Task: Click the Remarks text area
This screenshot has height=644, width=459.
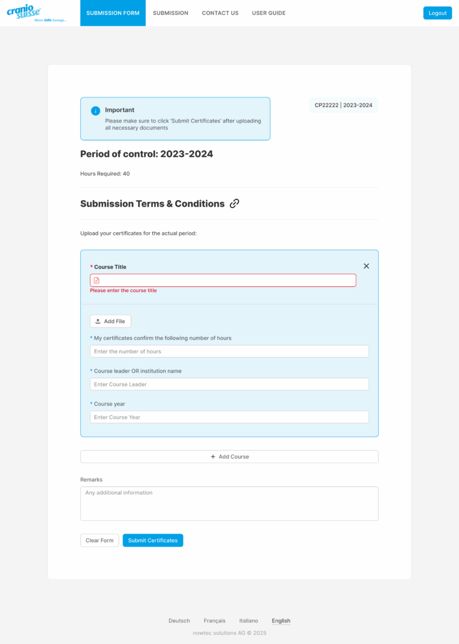Action: pyautogui.click(x=229, y=503)
